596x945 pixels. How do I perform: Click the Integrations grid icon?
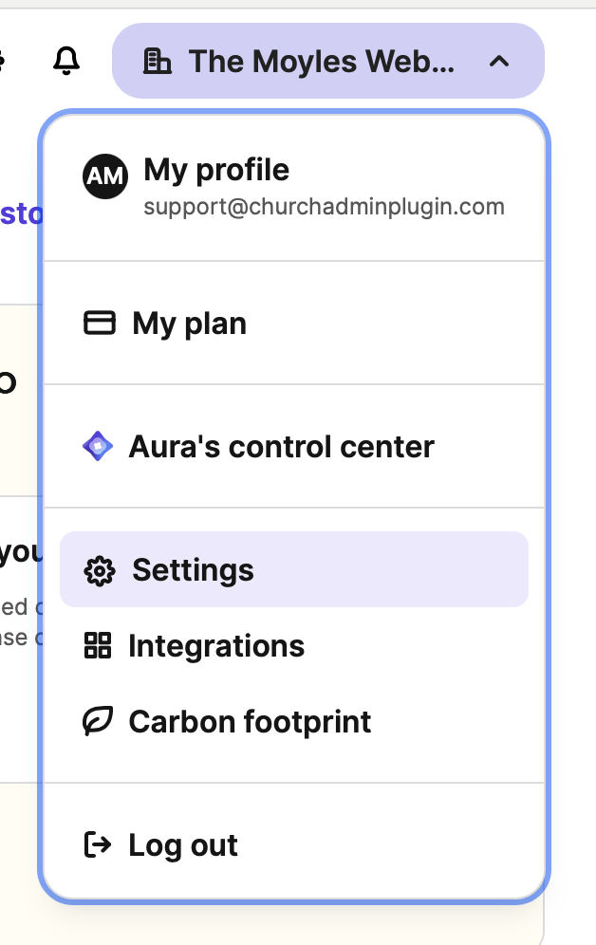[98, 646]
